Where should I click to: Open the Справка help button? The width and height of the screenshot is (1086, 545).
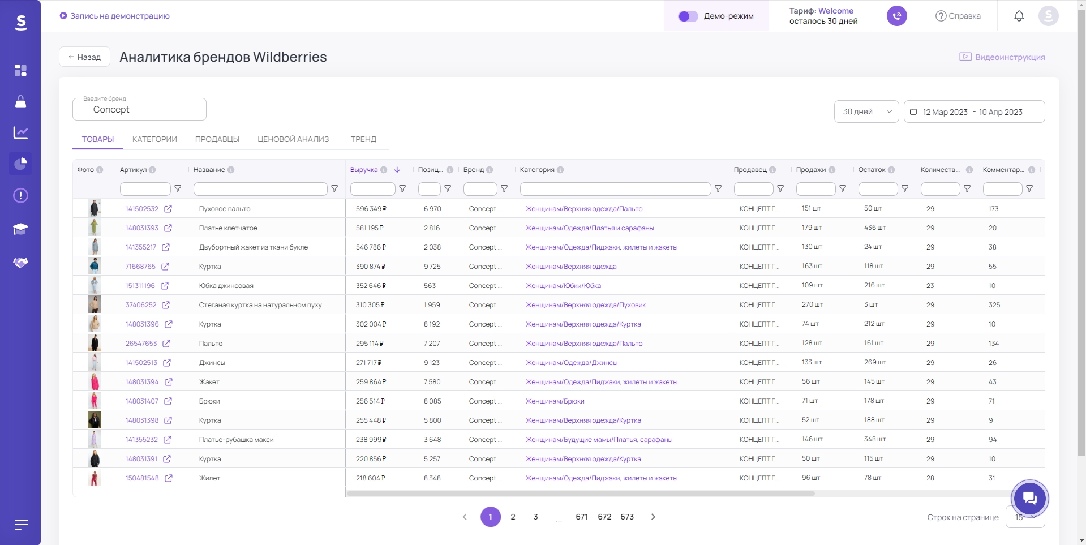pos(958,16)
